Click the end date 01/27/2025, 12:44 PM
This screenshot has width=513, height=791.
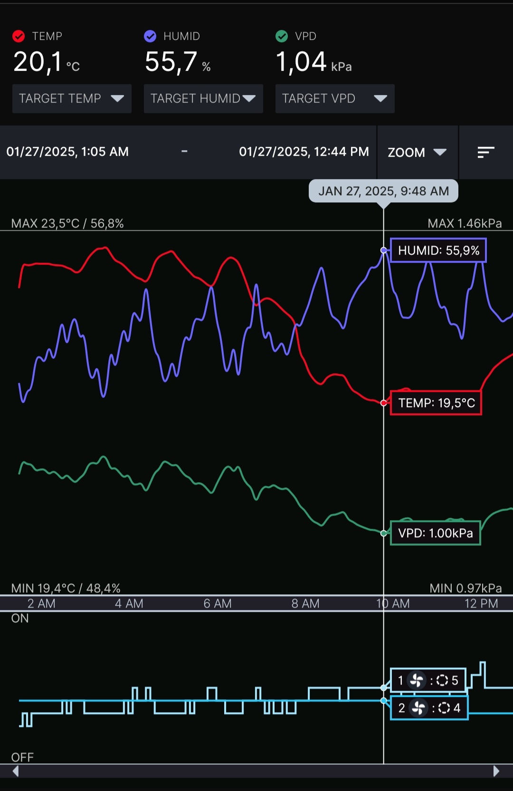click(x=304, y=152)
